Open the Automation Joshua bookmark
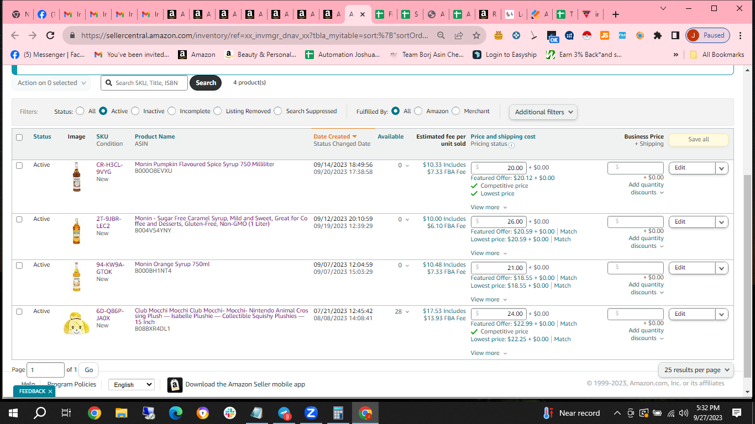This screenshot has height=424, width=755. tap(342, 55)
